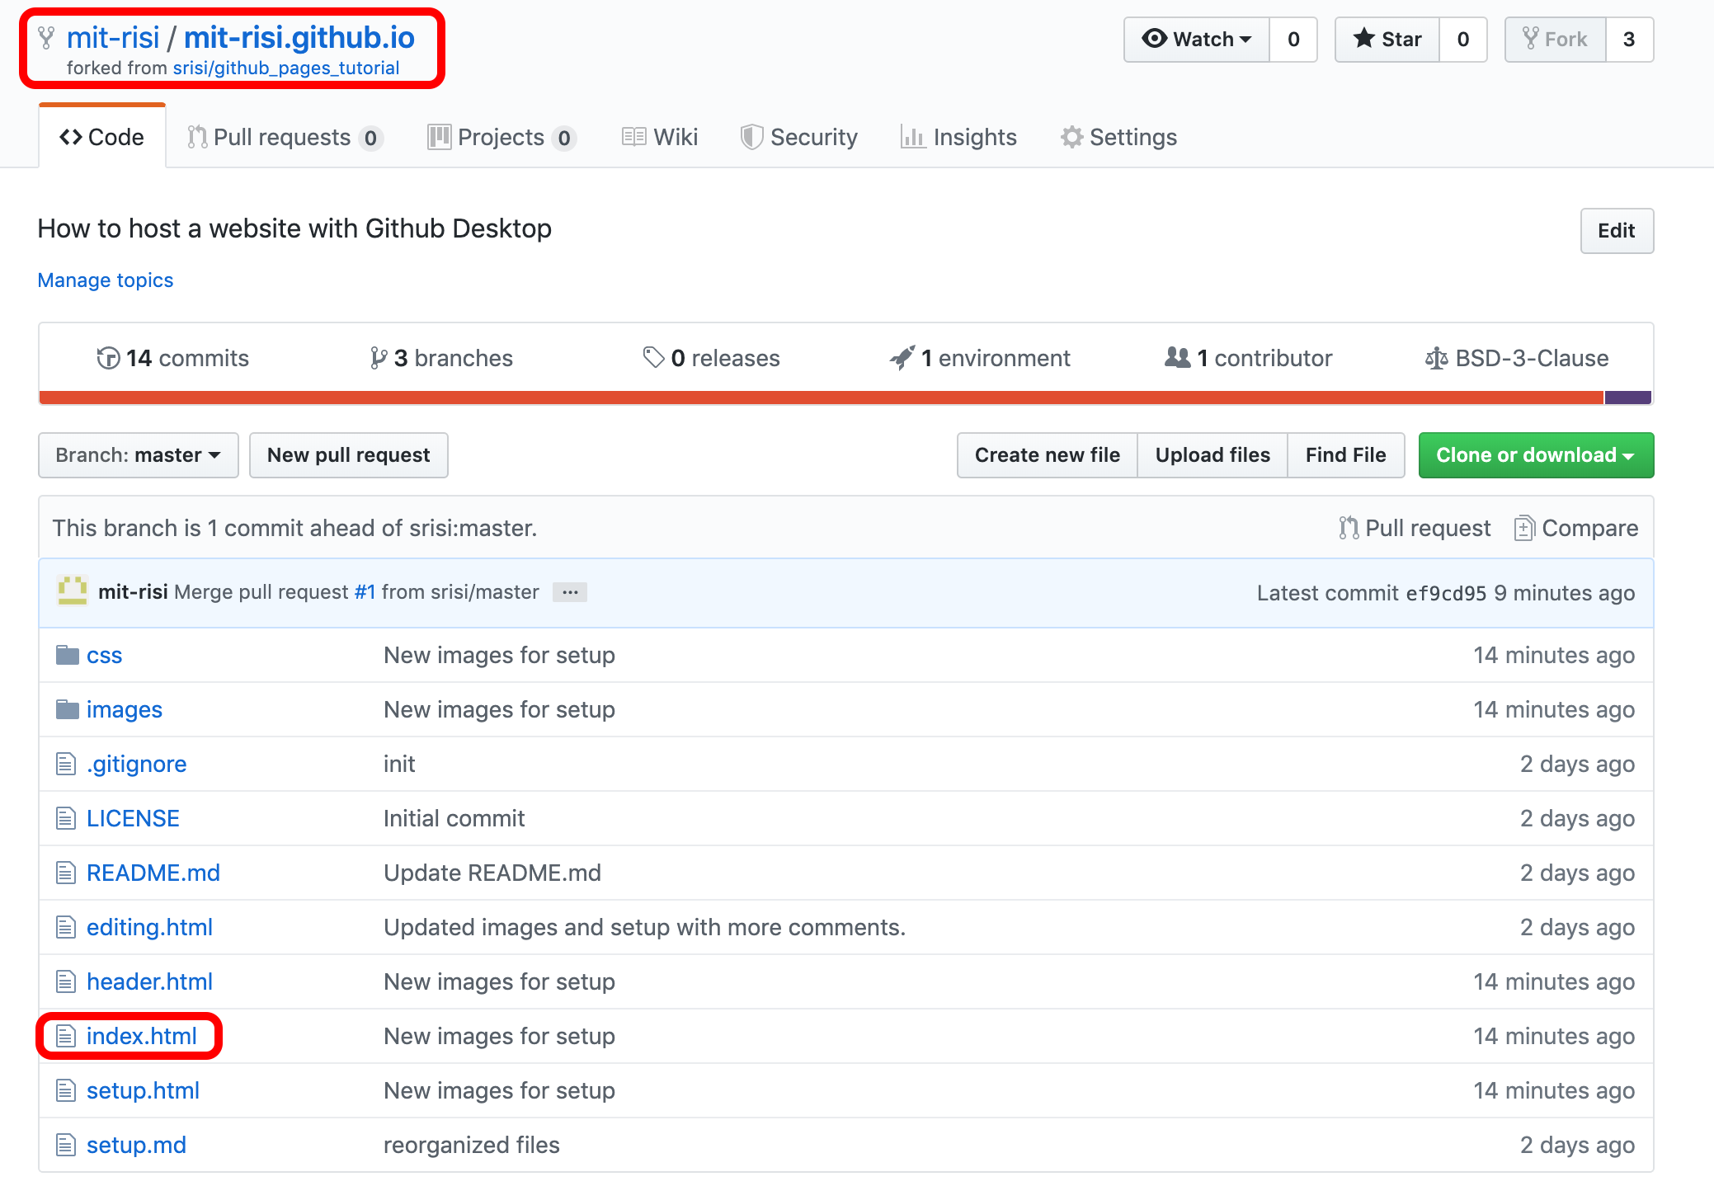Click the environment rocket icon

pyautogui.click(x=902, y=358)
